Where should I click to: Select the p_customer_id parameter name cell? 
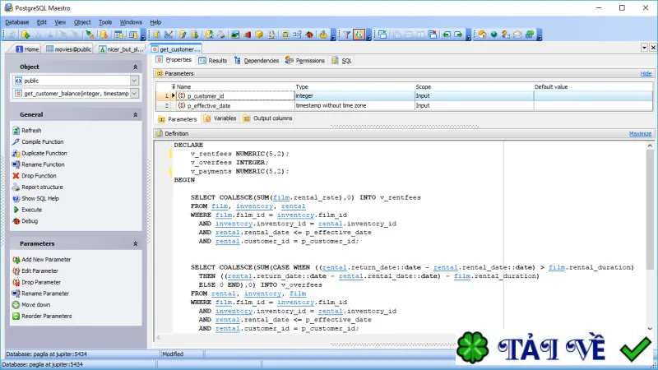pos(235,96)
